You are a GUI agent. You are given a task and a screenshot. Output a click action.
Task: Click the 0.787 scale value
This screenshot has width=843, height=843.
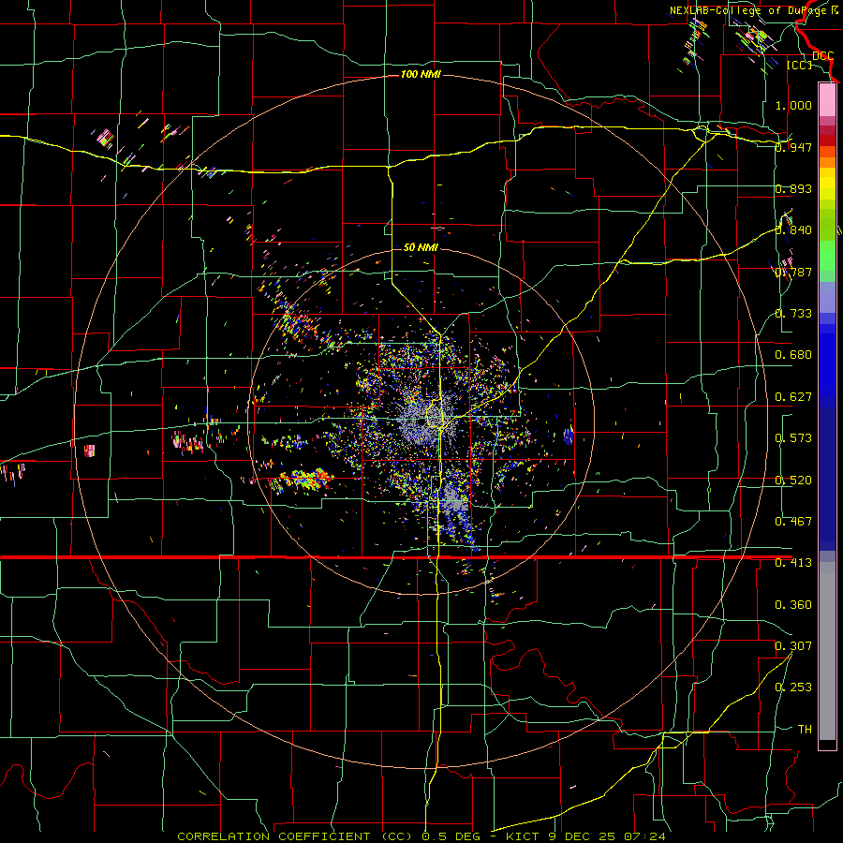coord(793,272)
